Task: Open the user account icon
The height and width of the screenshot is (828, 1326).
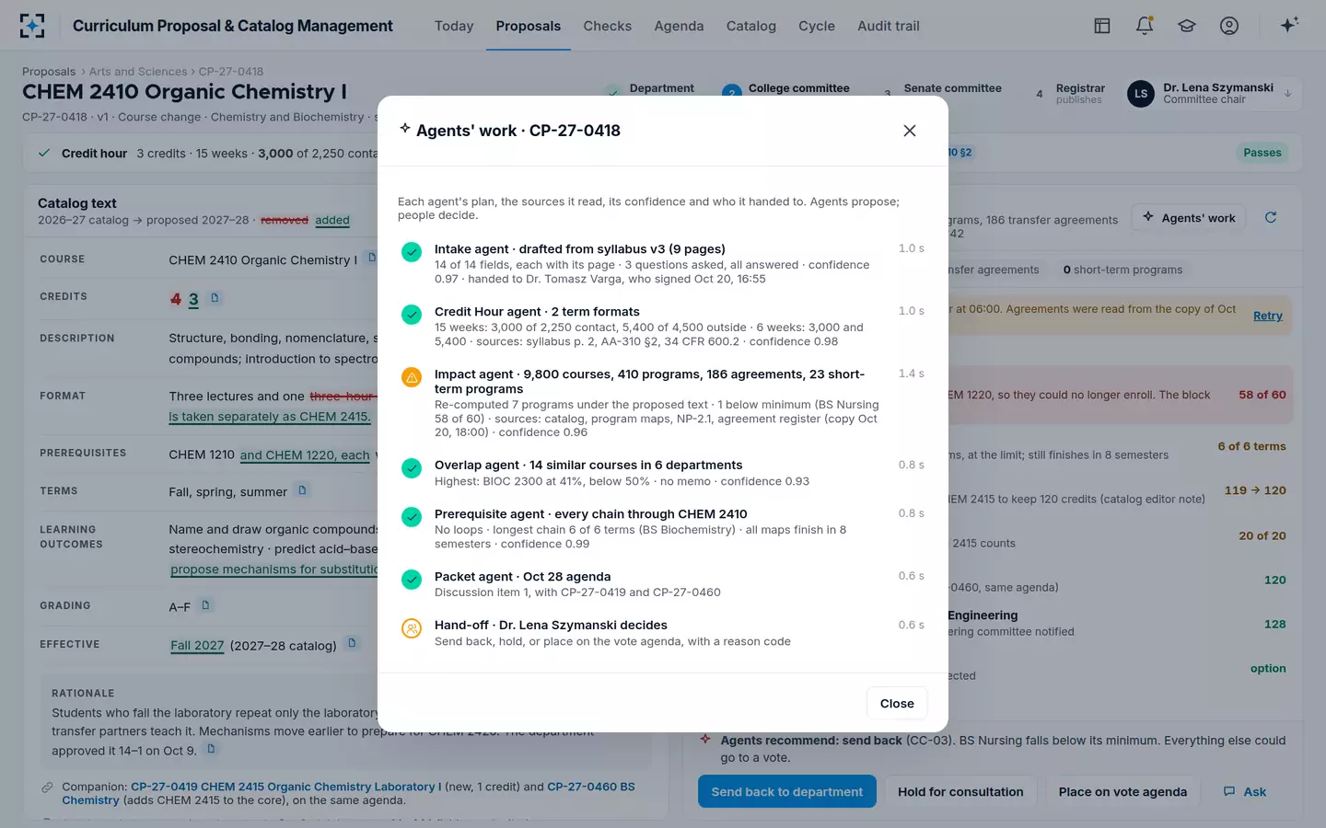Action: point(1229,26)
